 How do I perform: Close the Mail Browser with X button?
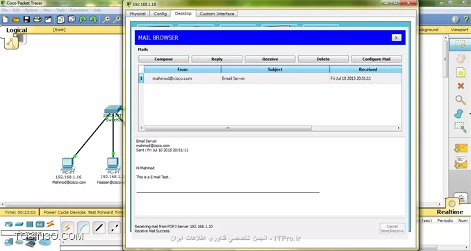pyautogui.click(x=396, y=37)
